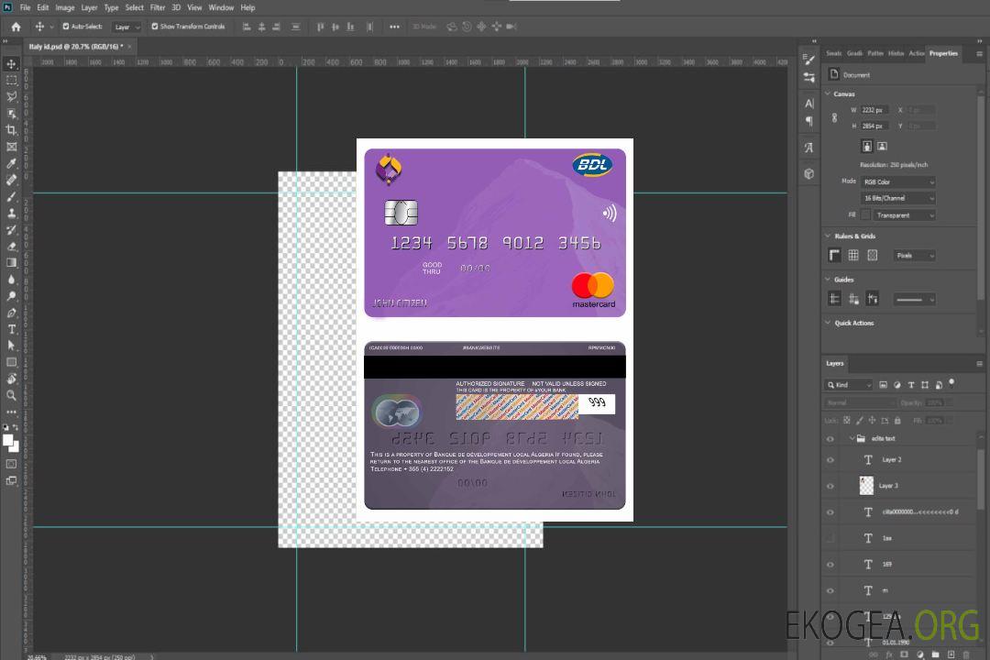Open the RGB Color mode dropdown
Image resolution: width=990 pixels, height=660 pixels.
[x=897, y=181]
